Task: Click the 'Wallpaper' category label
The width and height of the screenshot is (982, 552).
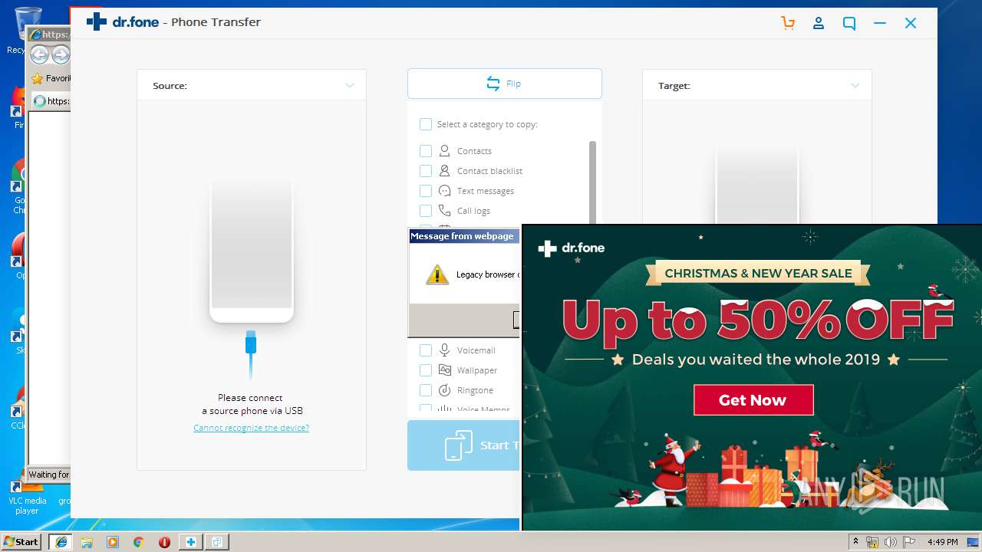Action: (477, 370)
